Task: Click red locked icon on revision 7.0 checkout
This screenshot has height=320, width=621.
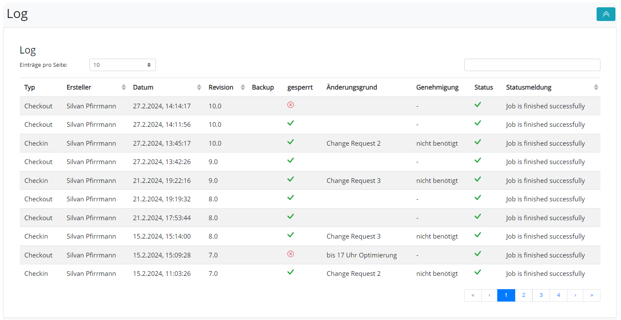Action: point(290,254)
